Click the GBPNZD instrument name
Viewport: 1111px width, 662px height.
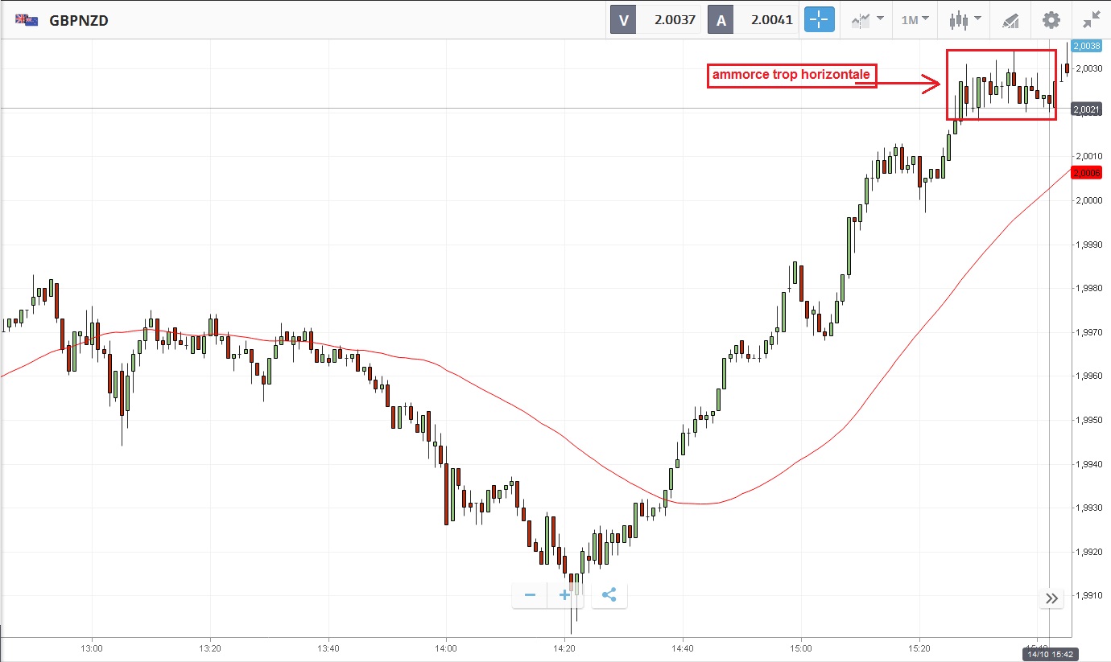(79, 20)
